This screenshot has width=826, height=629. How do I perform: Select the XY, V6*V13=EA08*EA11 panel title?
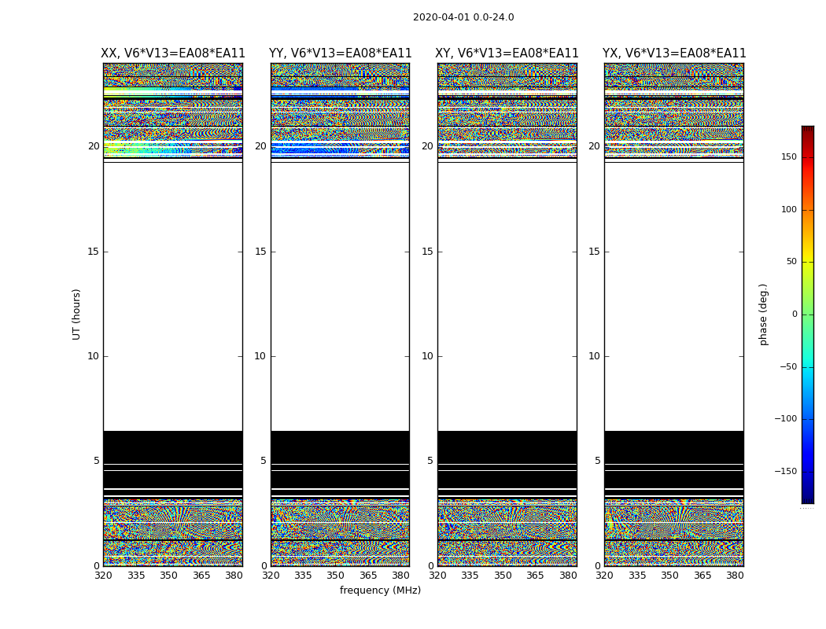507,53
